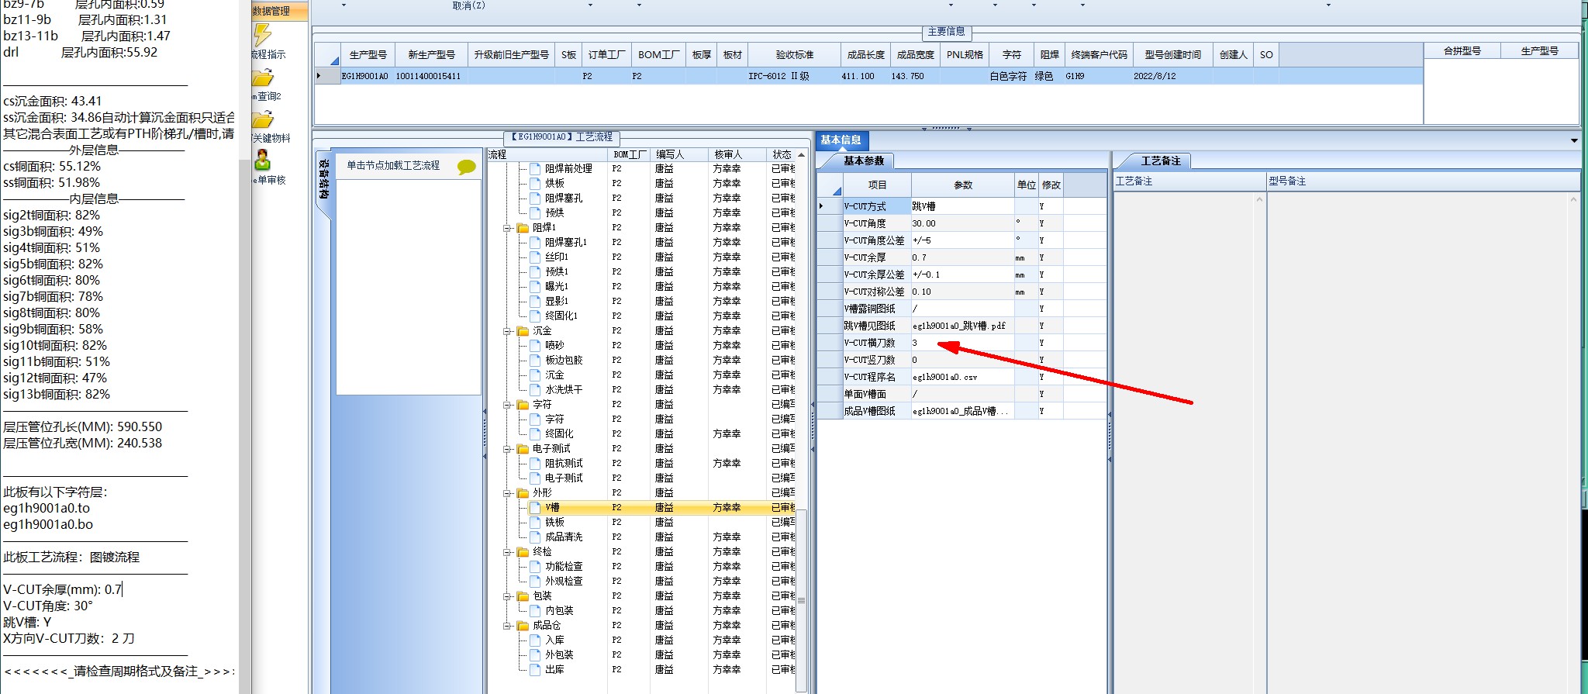
Task: Open the 数据管理 sidebar header
Action: coord(279,11)
